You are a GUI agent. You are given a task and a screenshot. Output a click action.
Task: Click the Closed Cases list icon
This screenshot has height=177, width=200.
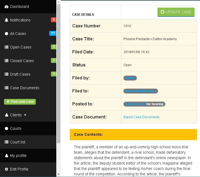6,61
